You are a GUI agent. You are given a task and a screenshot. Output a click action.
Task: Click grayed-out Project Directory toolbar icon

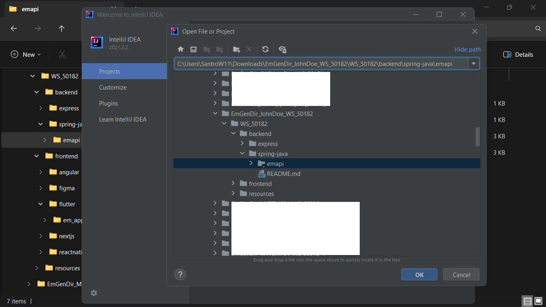(207, 49)
